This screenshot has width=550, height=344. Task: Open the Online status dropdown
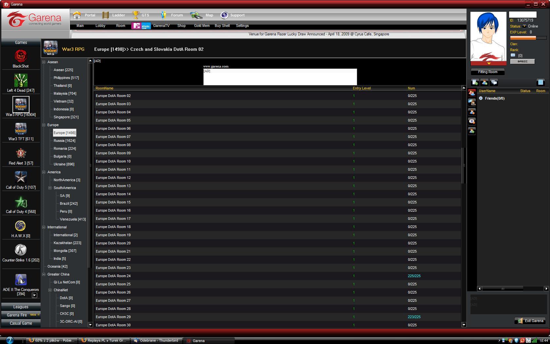point(524,26)
